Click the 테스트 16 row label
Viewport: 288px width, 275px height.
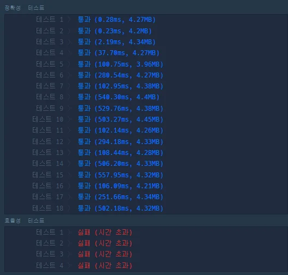click(x=48, y=186)
